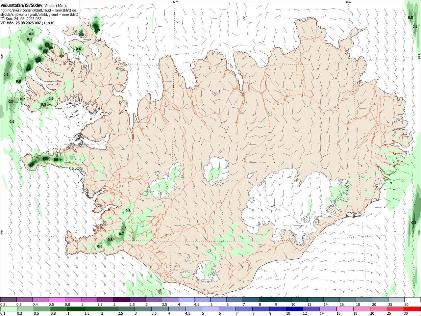Click the 0.8 value near Reykjanes peninsula

point(110,240)
